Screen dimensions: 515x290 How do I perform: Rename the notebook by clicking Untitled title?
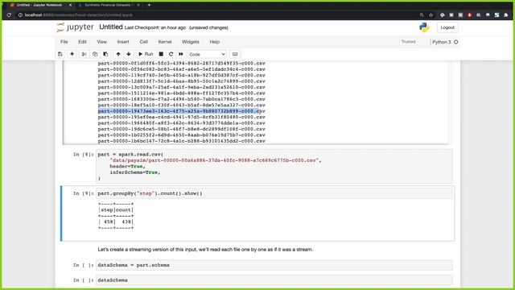pyautogui.click(x=111, y=27)
